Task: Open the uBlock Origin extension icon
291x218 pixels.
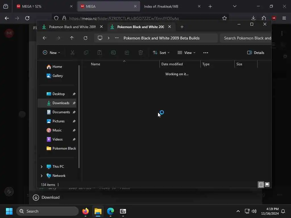Action: (x=274, y=18)
